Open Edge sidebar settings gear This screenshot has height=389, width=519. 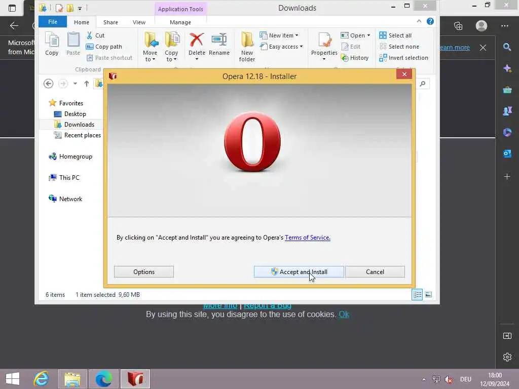[x=507, y=357]
